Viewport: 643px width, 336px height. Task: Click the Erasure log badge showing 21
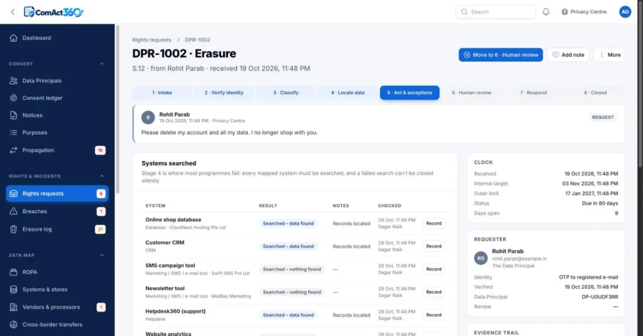coord(100,229)
